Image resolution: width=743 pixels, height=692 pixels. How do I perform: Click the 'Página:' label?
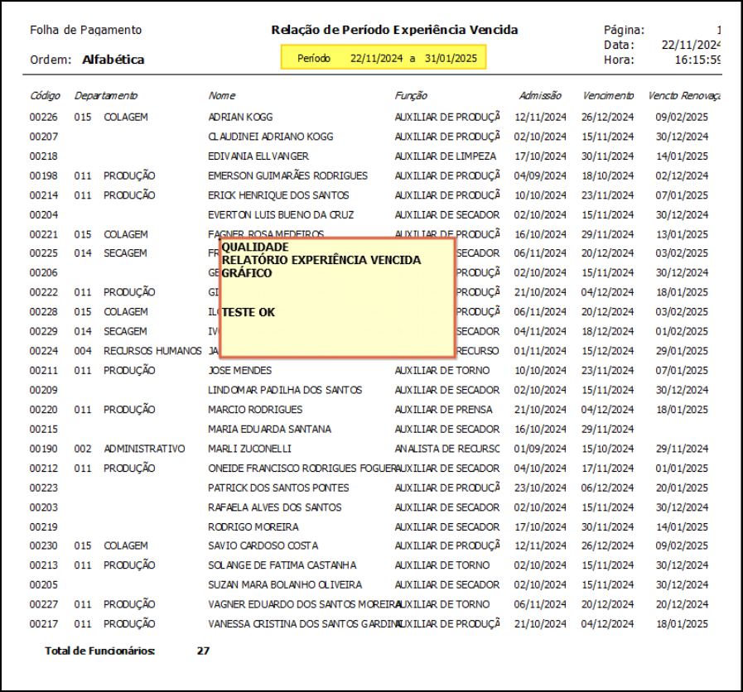pyautogui.click(x=624, y=31)
